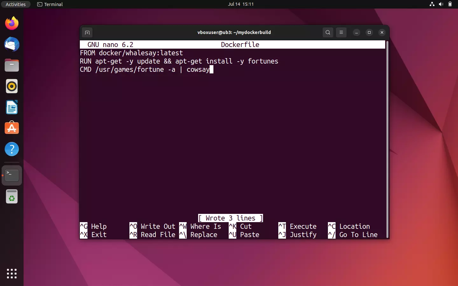Open the Thunderbird email client
Viewport: 458px width, 286px height.
coord(11,44)
